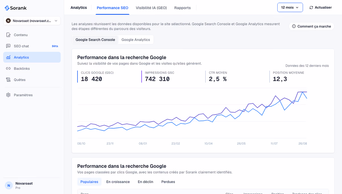
Task: Go to Backlinks in the sidebar
Action: (x=32, y=69)
